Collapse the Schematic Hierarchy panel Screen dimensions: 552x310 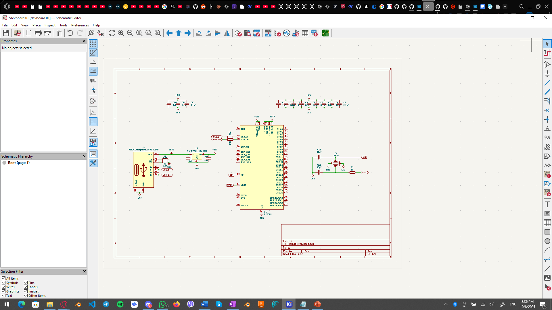pyautogui.click(x=84, y=156)
